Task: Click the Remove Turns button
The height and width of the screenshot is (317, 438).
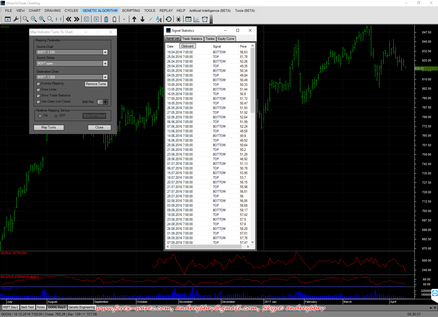Action: [96, 84]
